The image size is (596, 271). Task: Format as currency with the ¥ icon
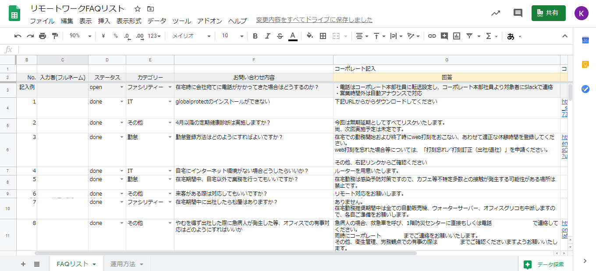(x=103, y=36)
